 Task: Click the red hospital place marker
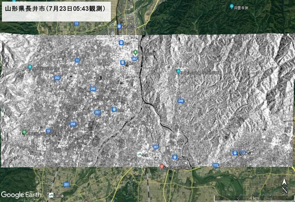(x=162, y=167)
